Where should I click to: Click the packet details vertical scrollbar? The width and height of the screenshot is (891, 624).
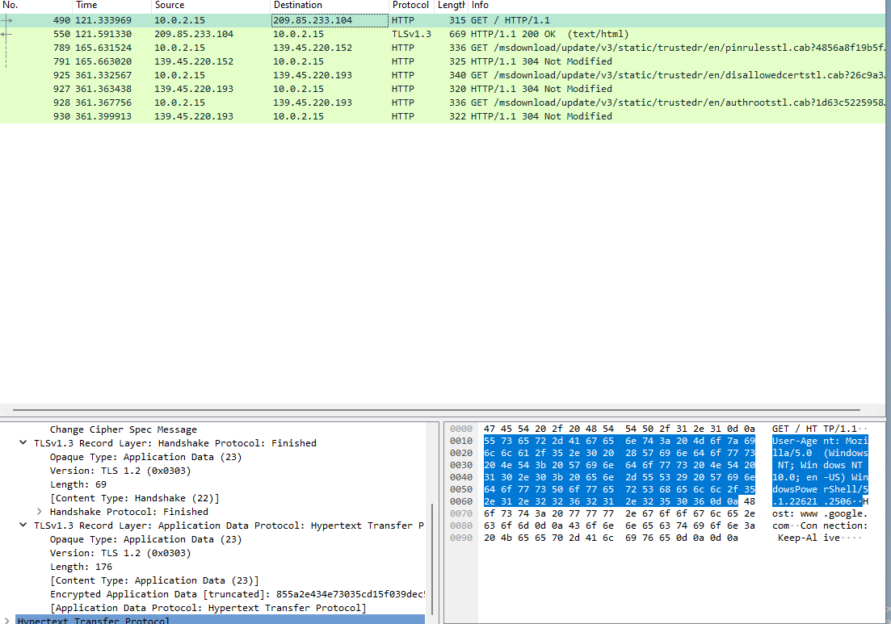click(x=432, y=559)
